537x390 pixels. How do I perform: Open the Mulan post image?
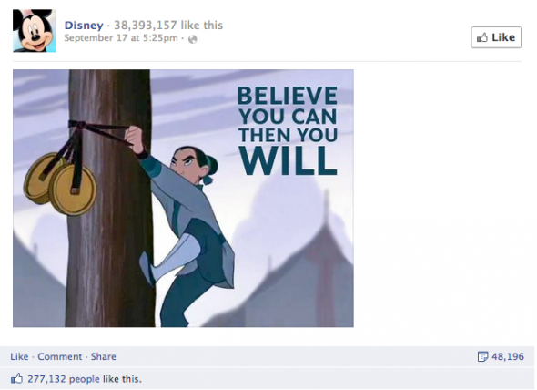coord(183,199)
